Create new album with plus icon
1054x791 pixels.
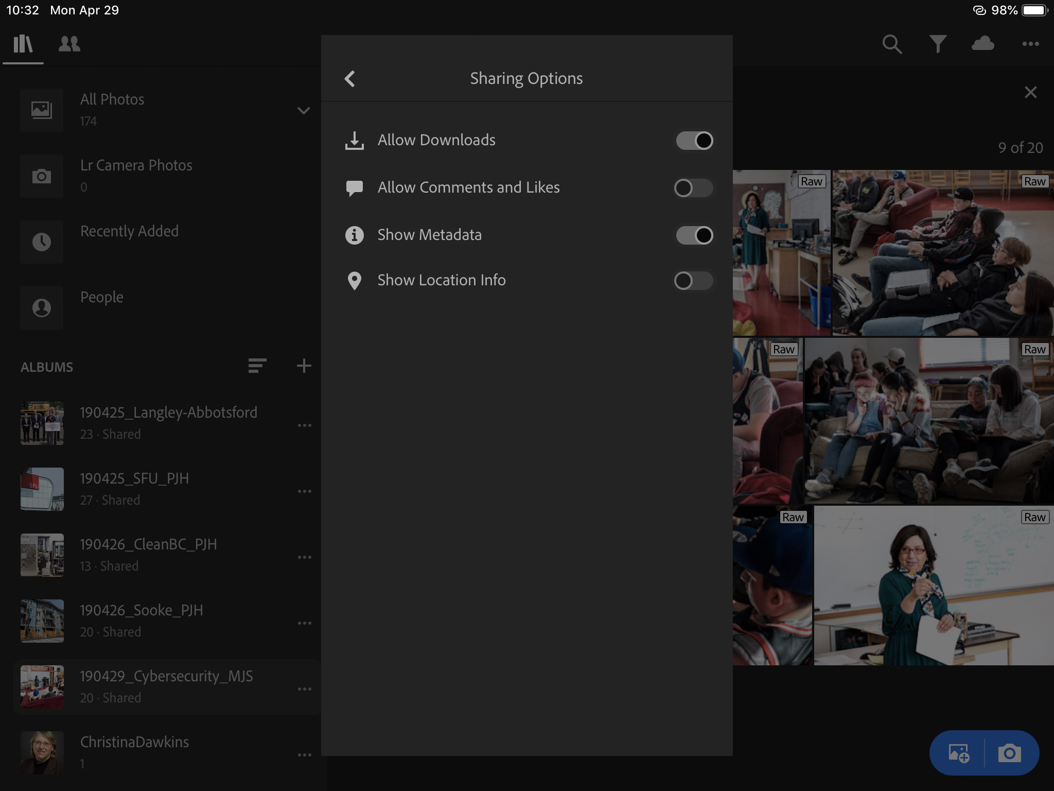pos(304,366)
